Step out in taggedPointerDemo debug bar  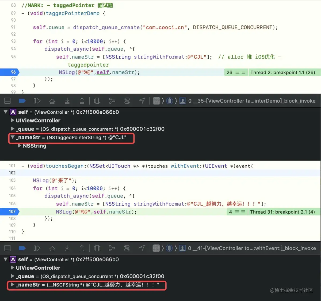tap(82, 101)
